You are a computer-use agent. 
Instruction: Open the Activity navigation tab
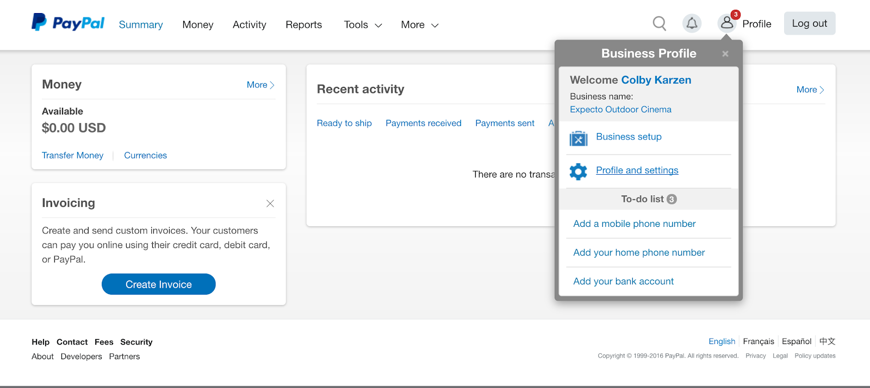pos(250,25)
